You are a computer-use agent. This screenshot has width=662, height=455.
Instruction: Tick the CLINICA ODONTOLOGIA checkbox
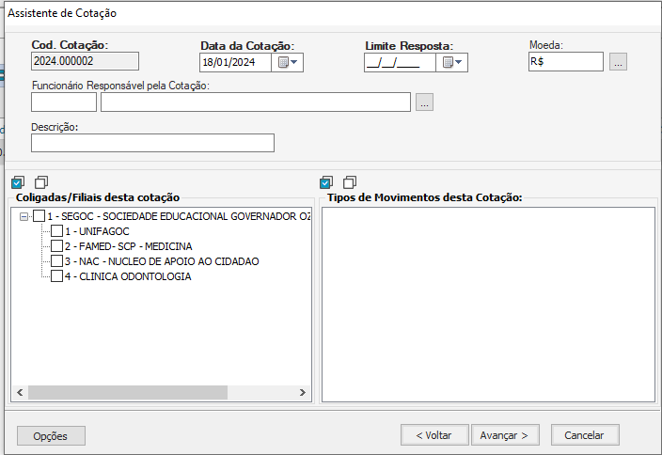pos(57,276)
